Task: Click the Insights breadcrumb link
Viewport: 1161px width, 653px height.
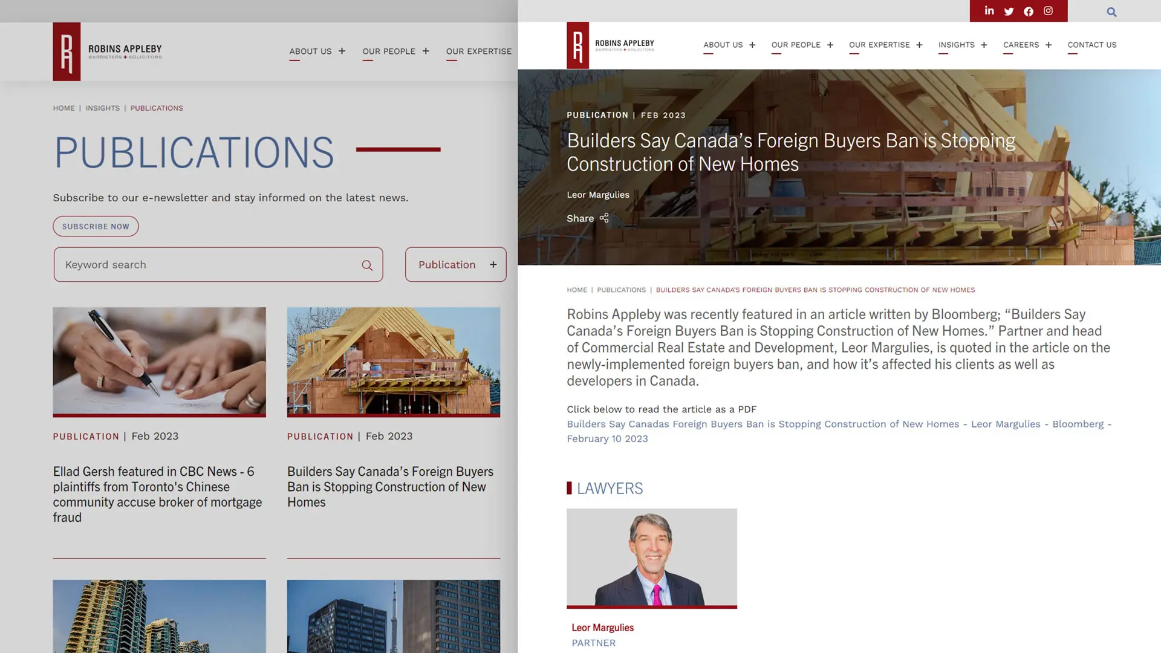Action: pos(102,108)
